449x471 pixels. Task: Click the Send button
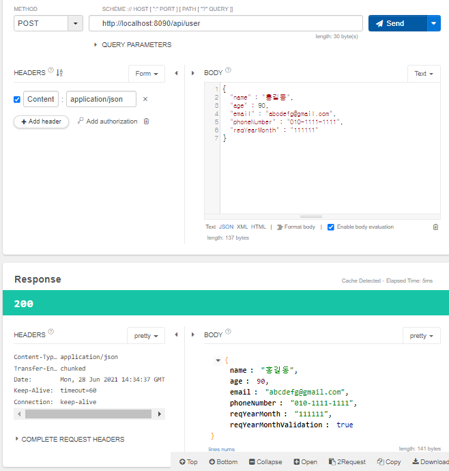point(398,23)
